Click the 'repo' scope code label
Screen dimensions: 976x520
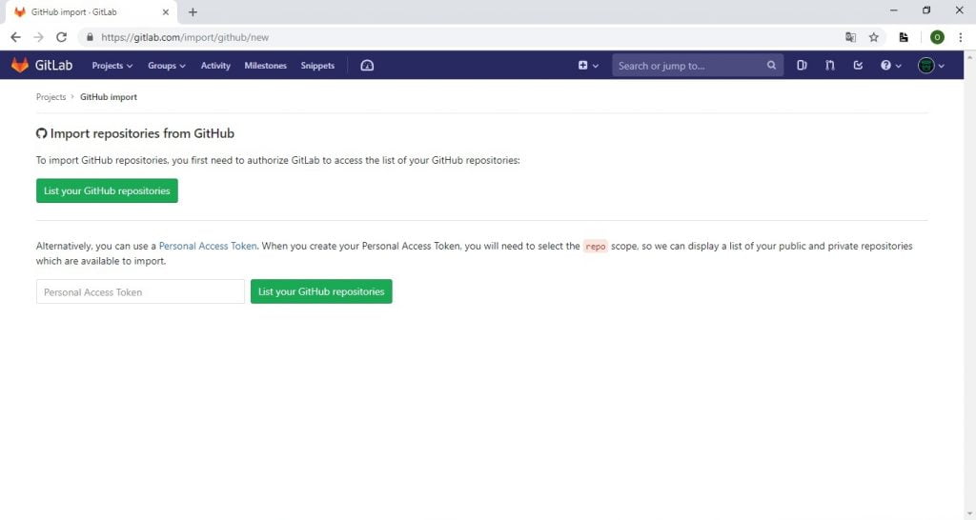click(x=595, y=247)
